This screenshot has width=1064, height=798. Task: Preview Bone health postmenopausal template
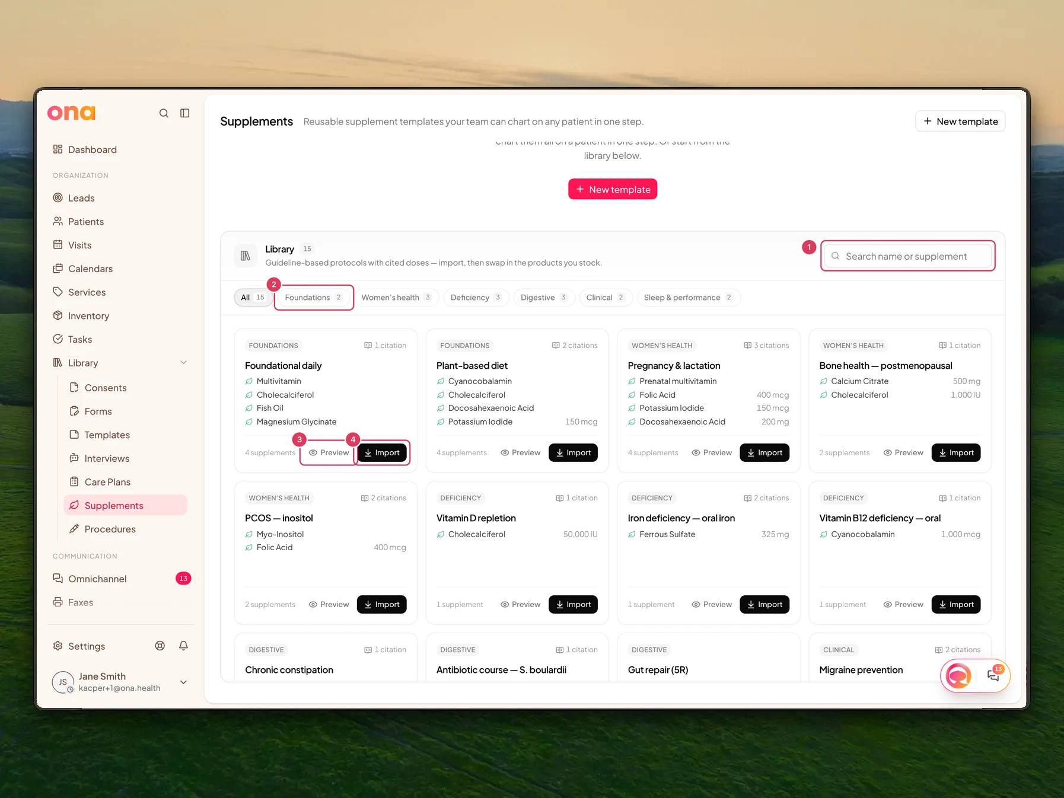(903, 452)
